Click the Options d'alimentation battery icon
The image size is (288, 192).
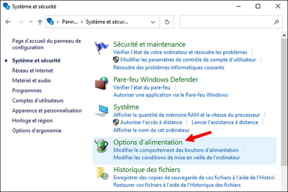tap(101, 146)
